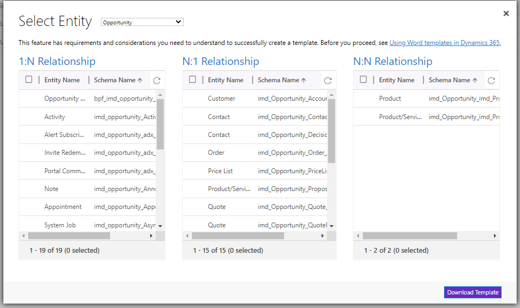Screen dimensions: 520x308
Task: Check the select-all box in N:1 Relationship
Action: pyautogui.click(x=192, y=80)
